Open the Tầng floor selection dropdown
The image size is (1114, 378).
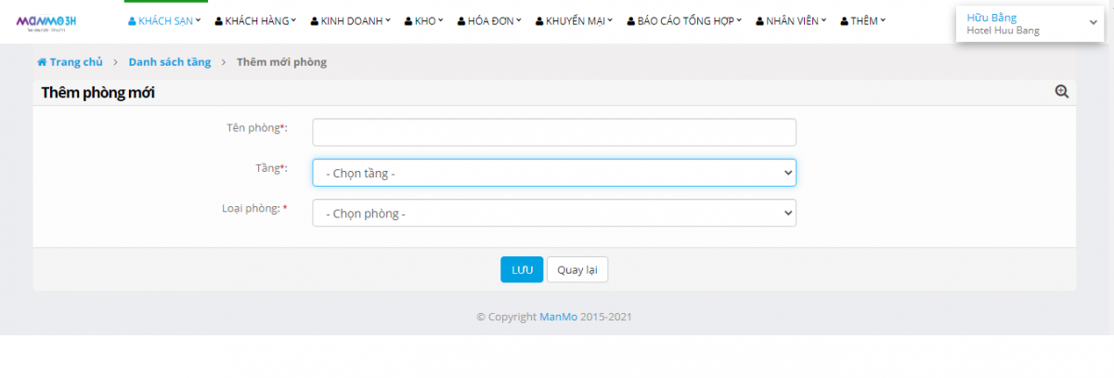click(554, 173)
